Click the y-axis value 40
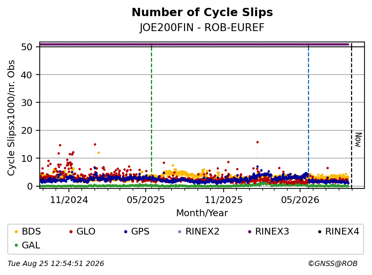Screen dimensions: 372x275 (x=27, y=75)
